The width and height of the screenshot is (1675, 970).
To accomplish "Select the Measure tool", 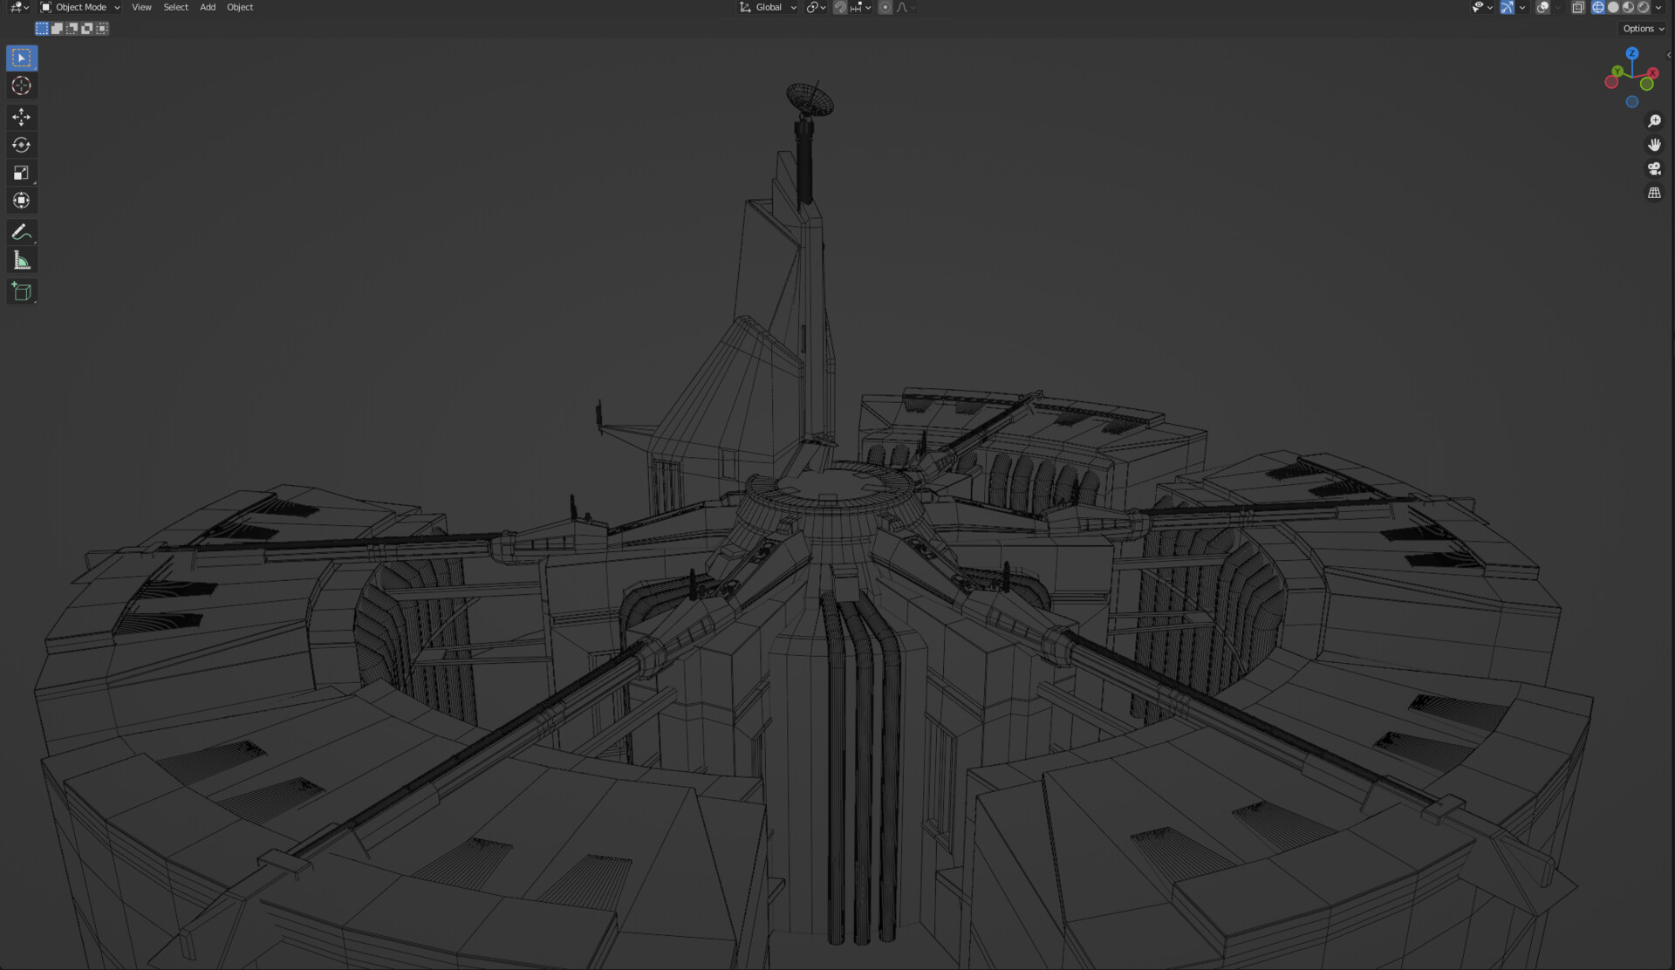I will [21, 259].
